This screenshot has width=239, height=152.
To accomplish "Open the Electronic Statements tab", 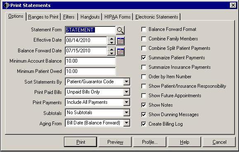I will 157,17.
